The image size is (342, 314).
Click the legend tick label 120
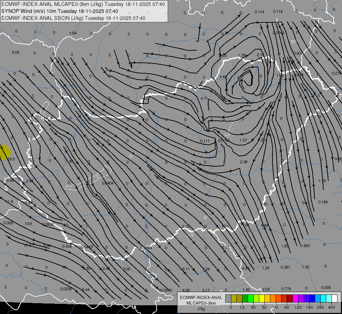coord(298,307)
